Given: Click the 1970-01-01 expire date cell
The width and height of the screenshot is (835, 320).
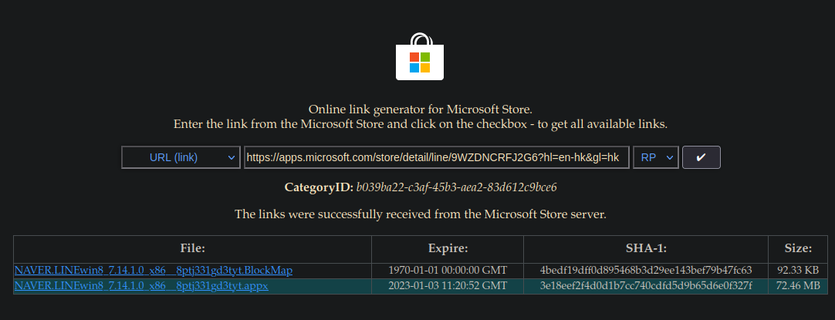Looking at the screenshot, I should coord(448,270).
